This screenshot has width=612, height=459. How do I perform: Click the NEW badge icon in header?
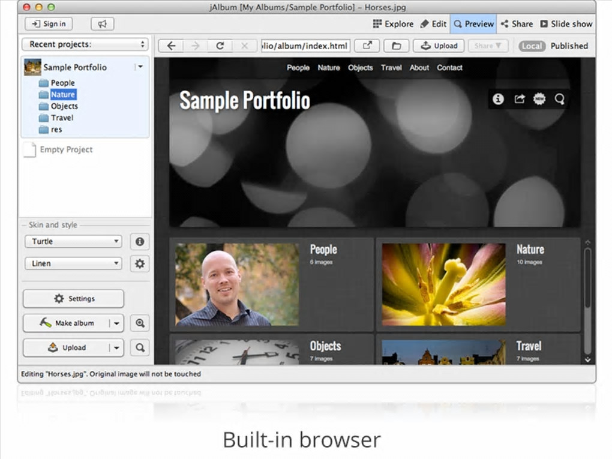coord(539,99)
